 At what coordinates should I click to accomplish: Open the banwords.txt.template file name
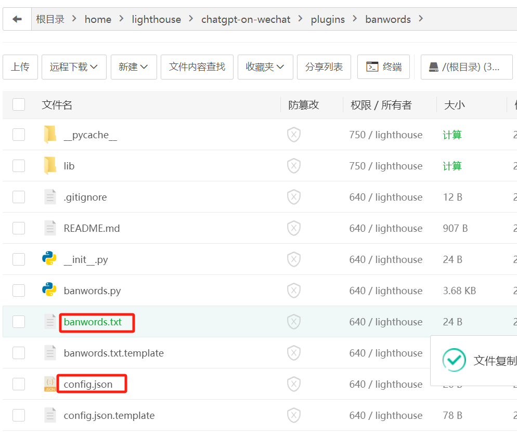click(x=113, y=353)
